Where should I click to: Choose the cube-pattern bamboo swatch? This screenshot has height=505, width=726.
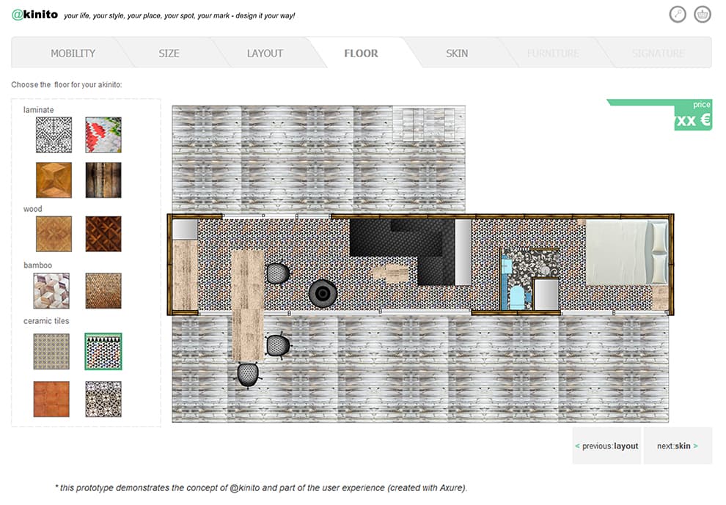[51, 291]
